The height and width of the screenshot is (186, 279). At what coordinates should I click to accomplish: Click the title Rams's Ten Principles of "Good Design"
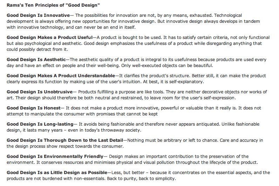coord(53,5)
